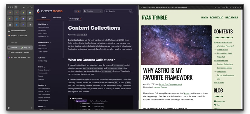Select the Why Astr... split tab
Viewport: 250px width, 114px height.
[27, 48]
